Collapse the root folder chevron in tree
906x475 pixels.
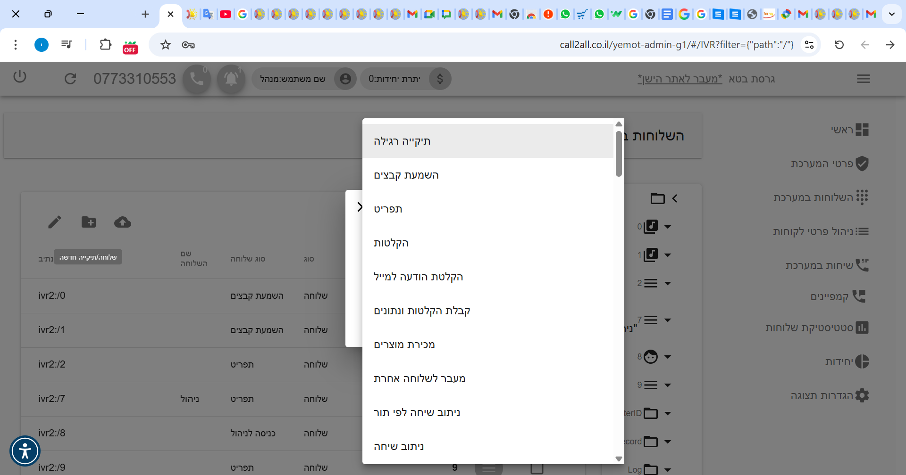[x=675, y=198]
